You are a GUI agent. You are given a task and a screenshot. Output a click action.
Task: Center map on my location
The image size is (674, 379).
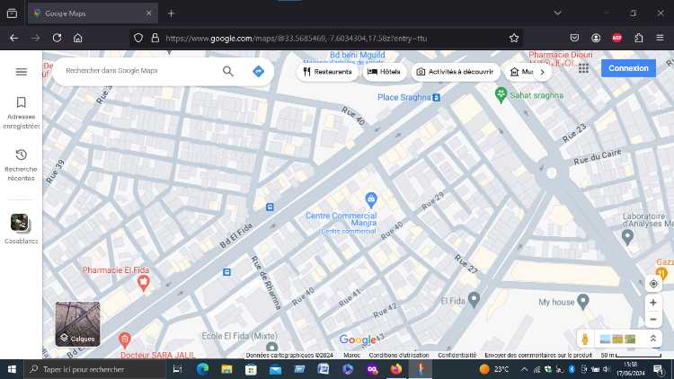tap(653, 284)
